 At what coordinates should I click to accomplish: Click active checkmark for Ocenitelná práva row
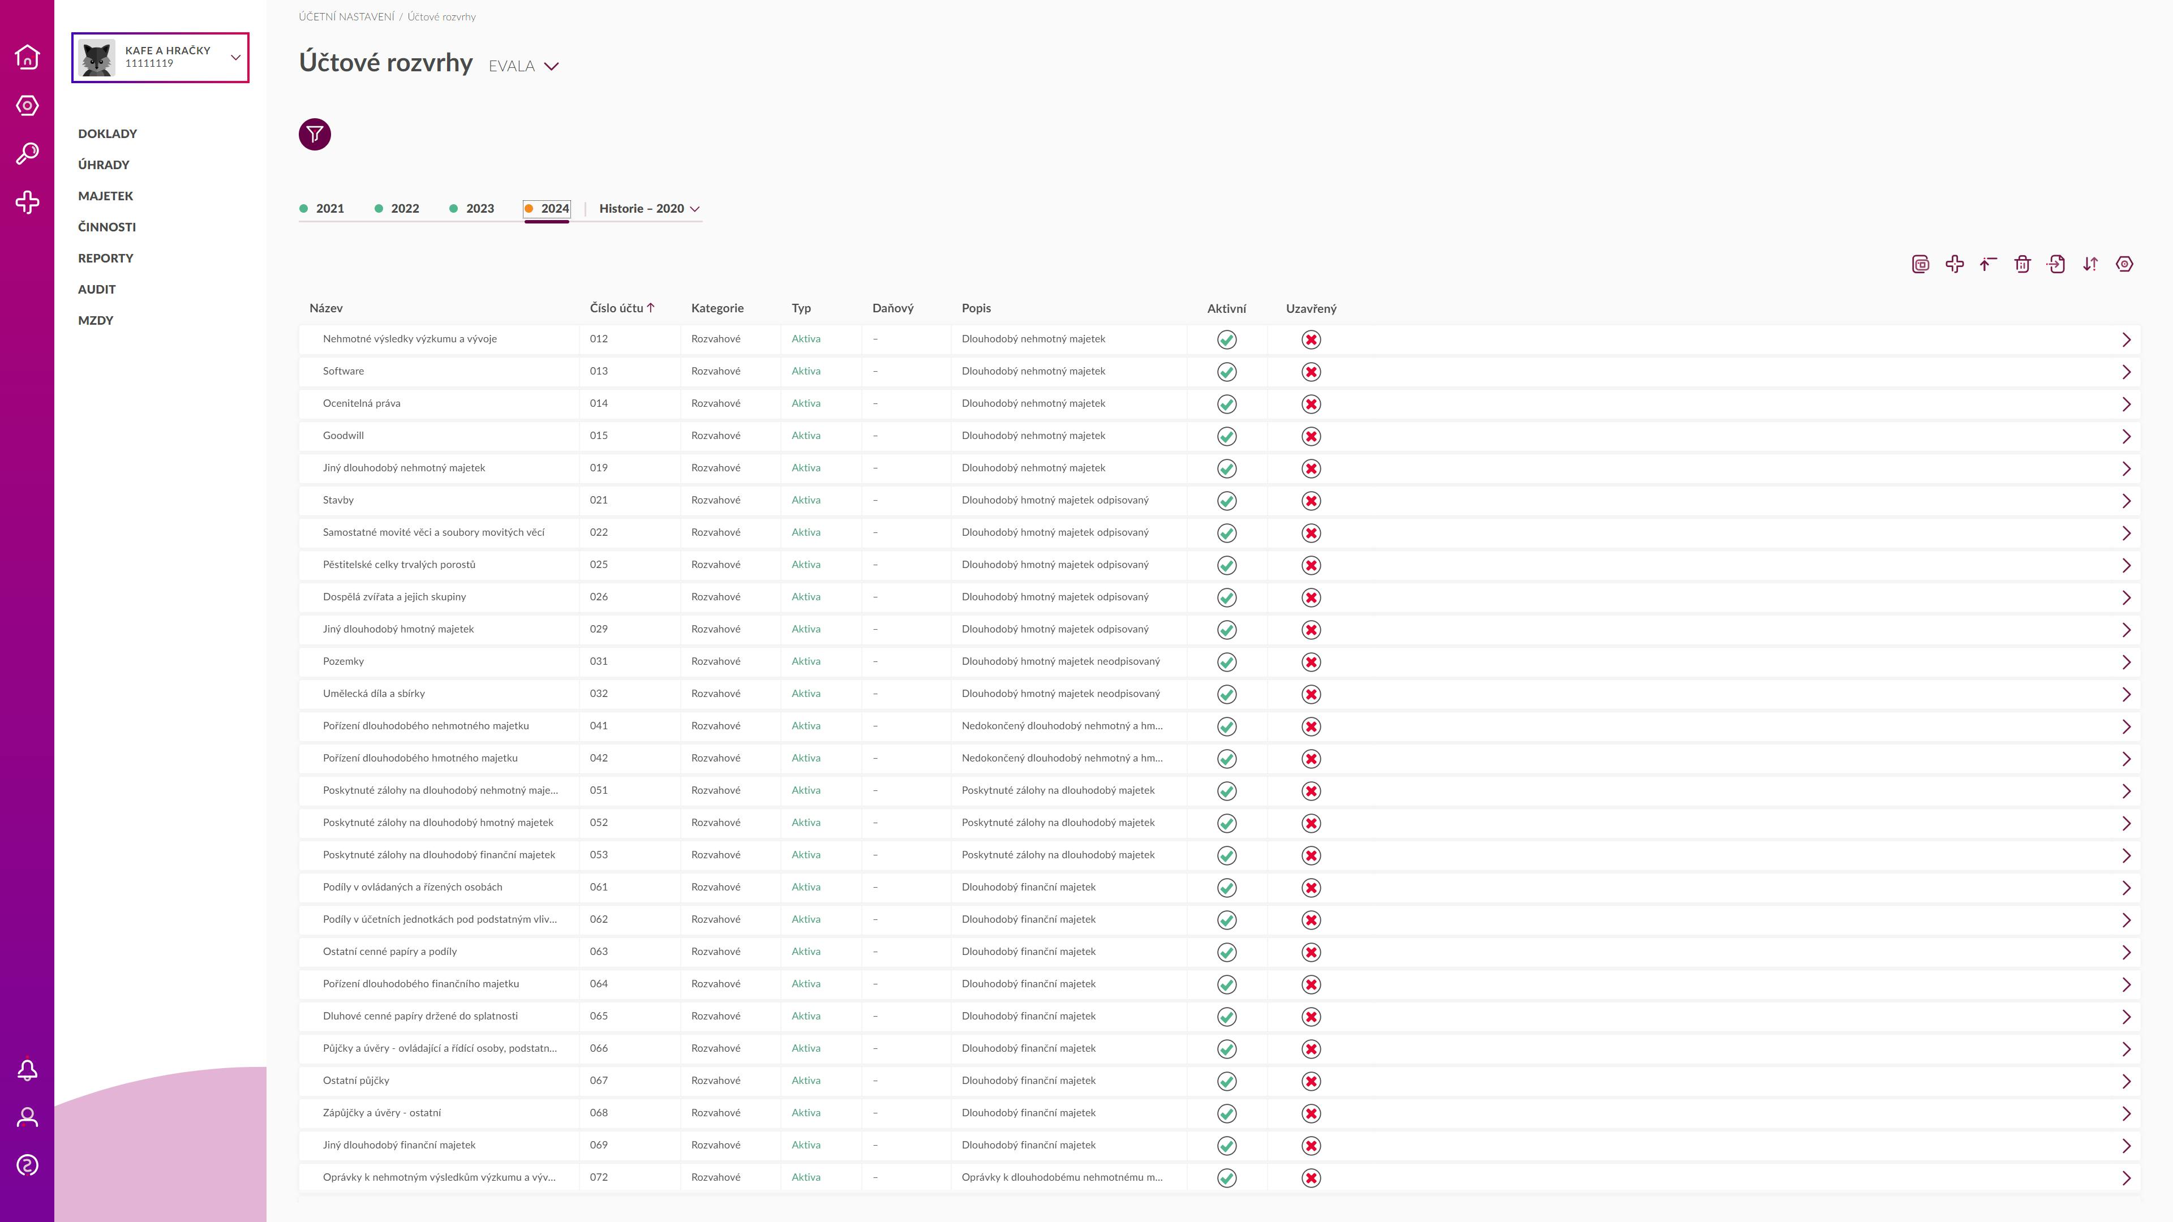(x=1226, y=404)
